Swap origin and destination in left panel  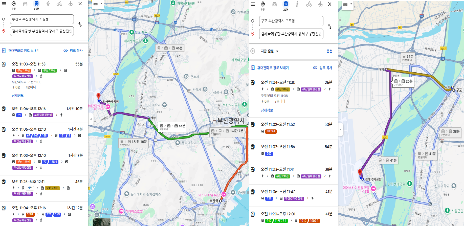click(80, 25)
